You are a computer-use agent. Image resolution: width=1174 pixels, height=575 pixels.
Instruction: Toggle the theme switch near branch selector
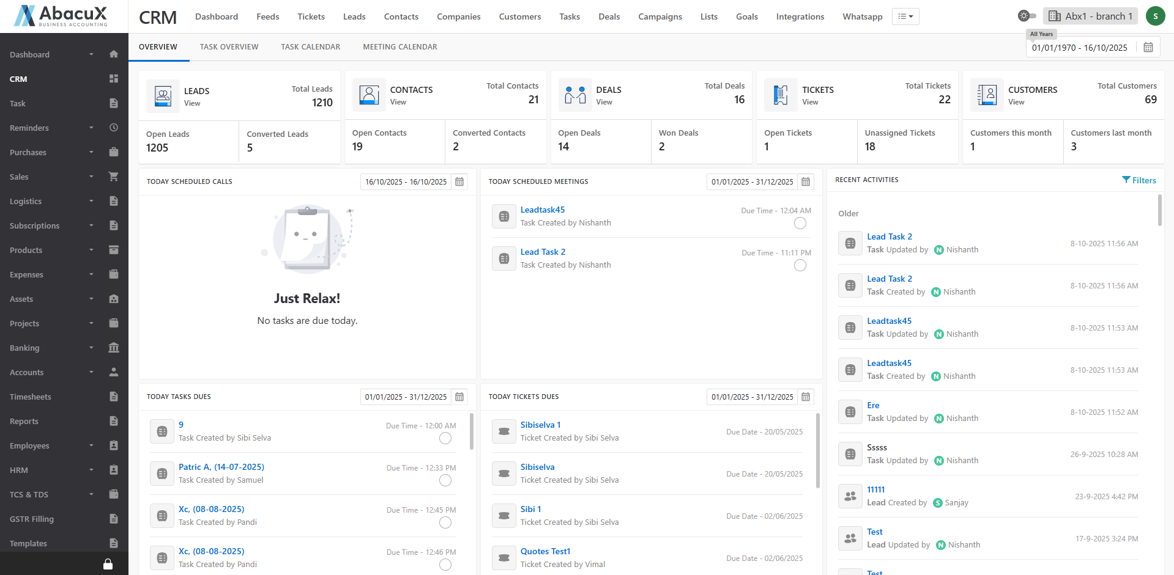tap(1027, 16)
